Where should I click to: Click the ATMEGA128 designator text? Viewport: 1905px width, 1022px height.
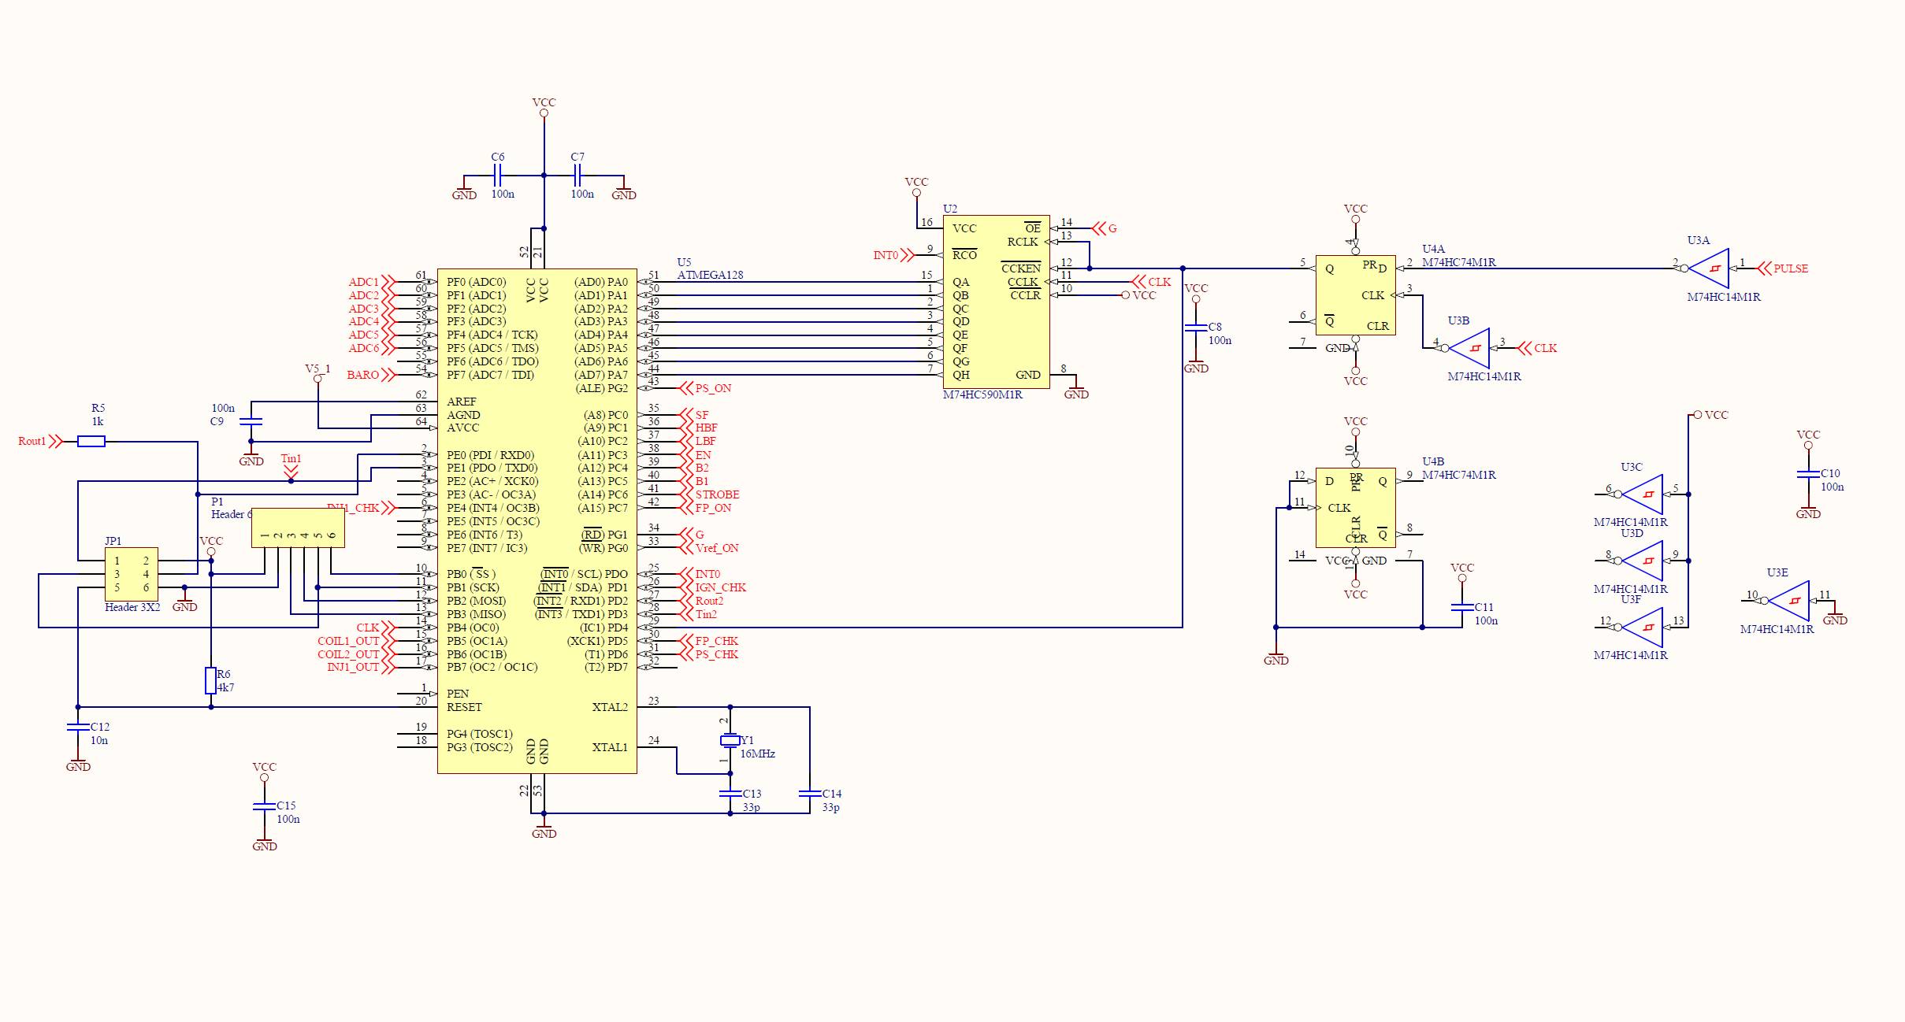click(x=710, y=275)
